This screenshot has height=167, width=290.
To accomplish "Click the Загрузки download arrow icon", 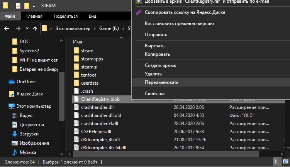I will [x=15, y=134].
